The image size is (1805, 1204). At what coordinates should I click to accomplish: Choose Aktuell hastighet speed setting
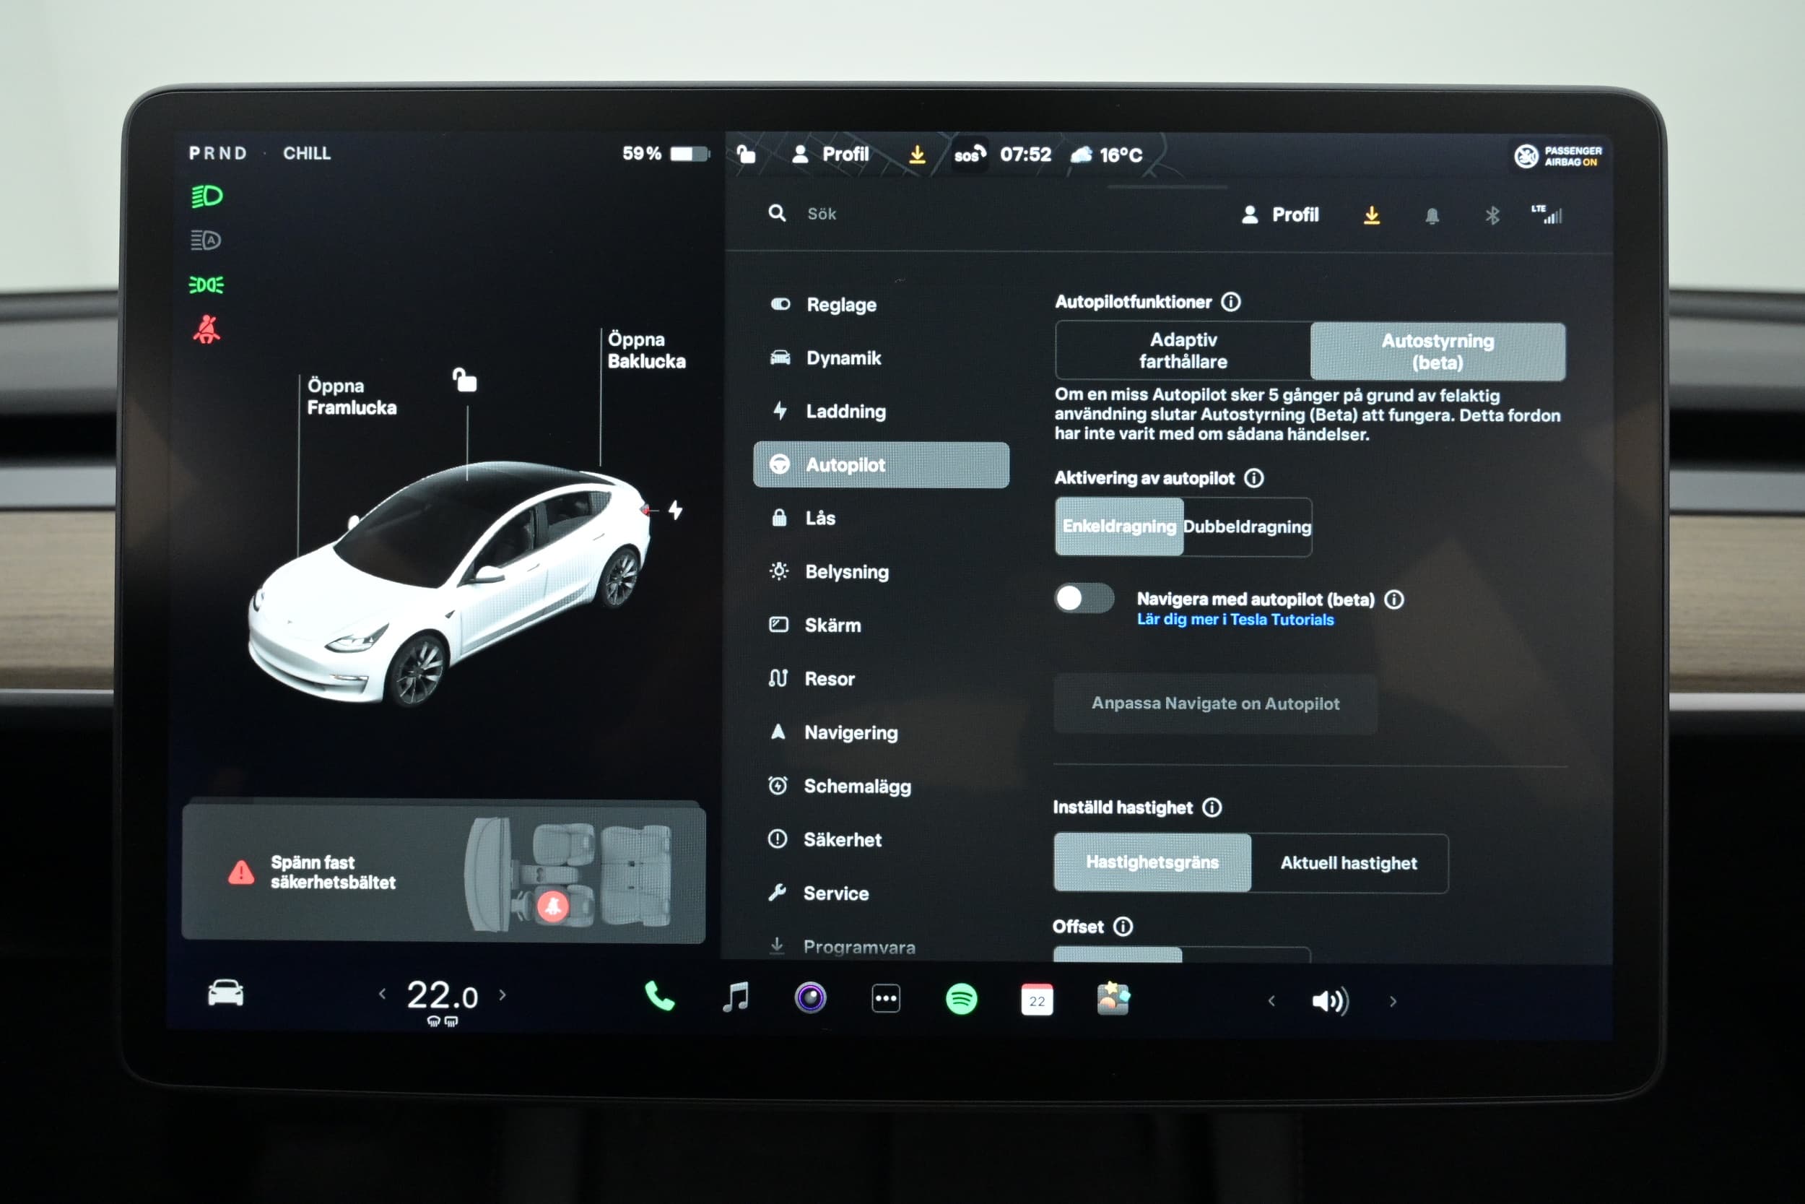click(1349, 863)
